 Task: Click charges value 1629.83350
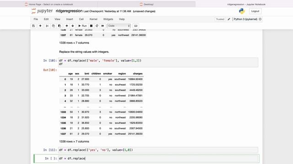(x=136, y=123)
